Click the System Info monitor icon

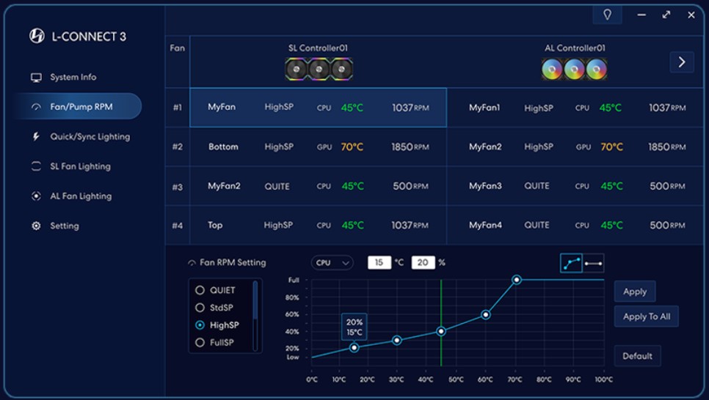coord(36,77)
